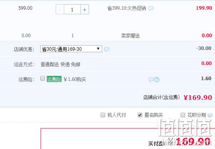Open the question mark help icon for 运费险
The image size is (215, 149).
[157, 79]
